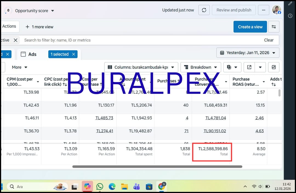Click the vertical table scrollbar thumb
Viewport: 296px width, 193px height.
tap(279, 93)
